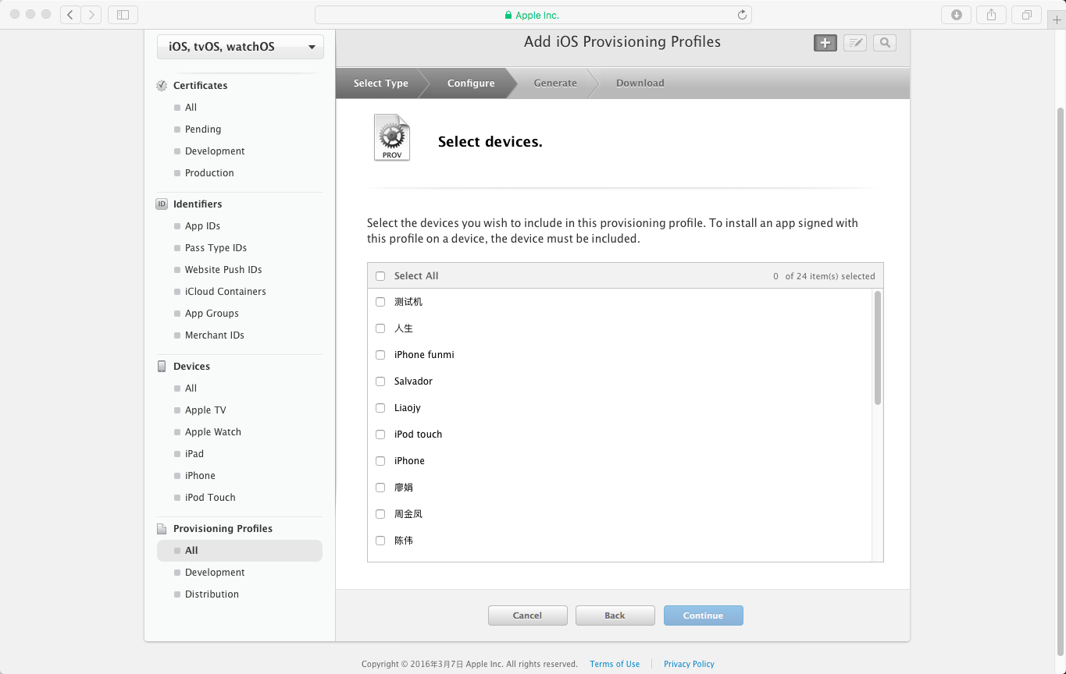Click the Safari share icon
The width and height of the screenshot is (1066, 674).
[991, 14]
